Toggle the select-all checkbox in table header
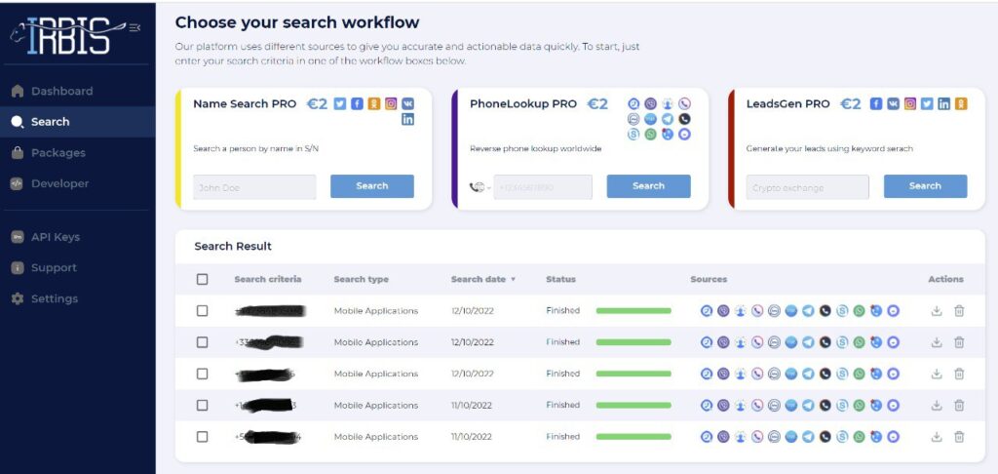This screenshot has width=998, height=474. [202, 279]
